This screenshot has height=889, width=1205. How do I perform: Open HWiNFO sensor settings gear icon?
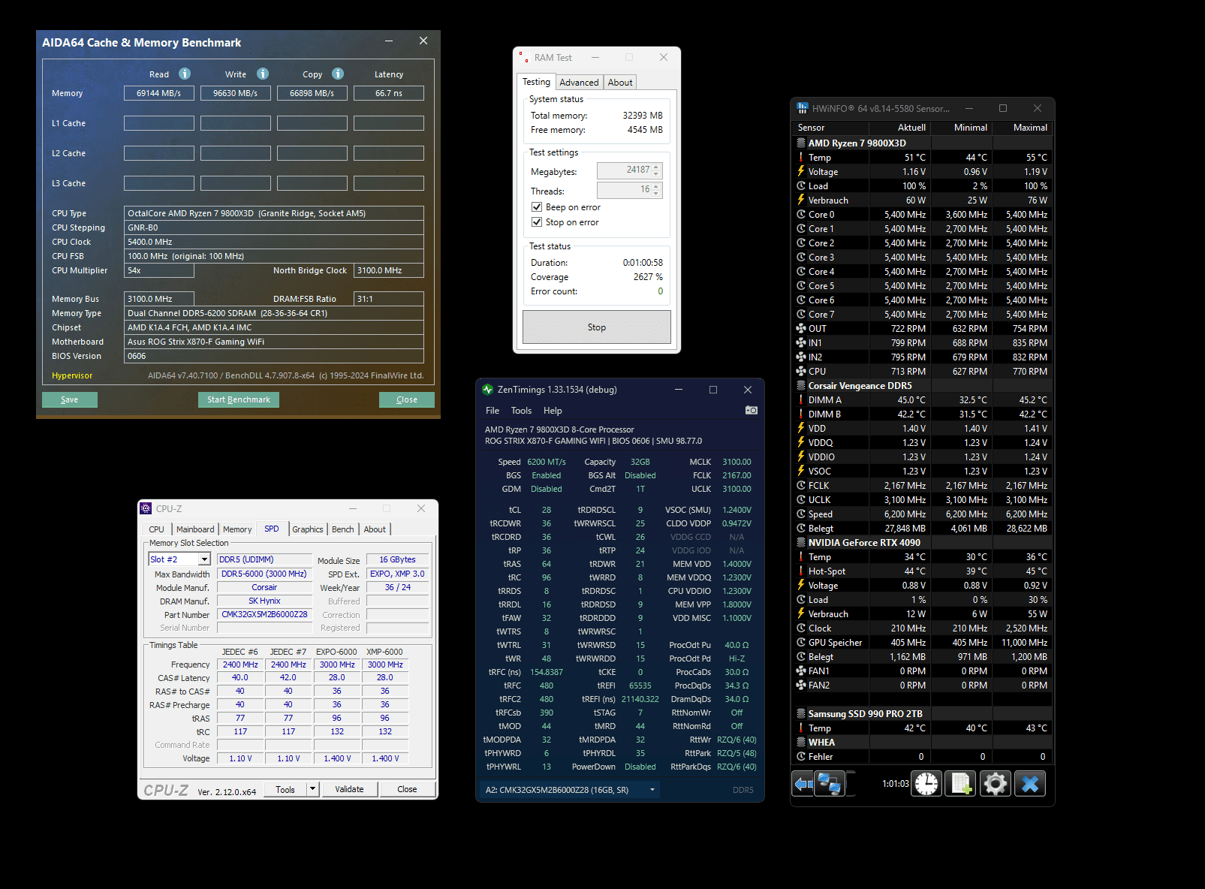click(x=996, y=784)
